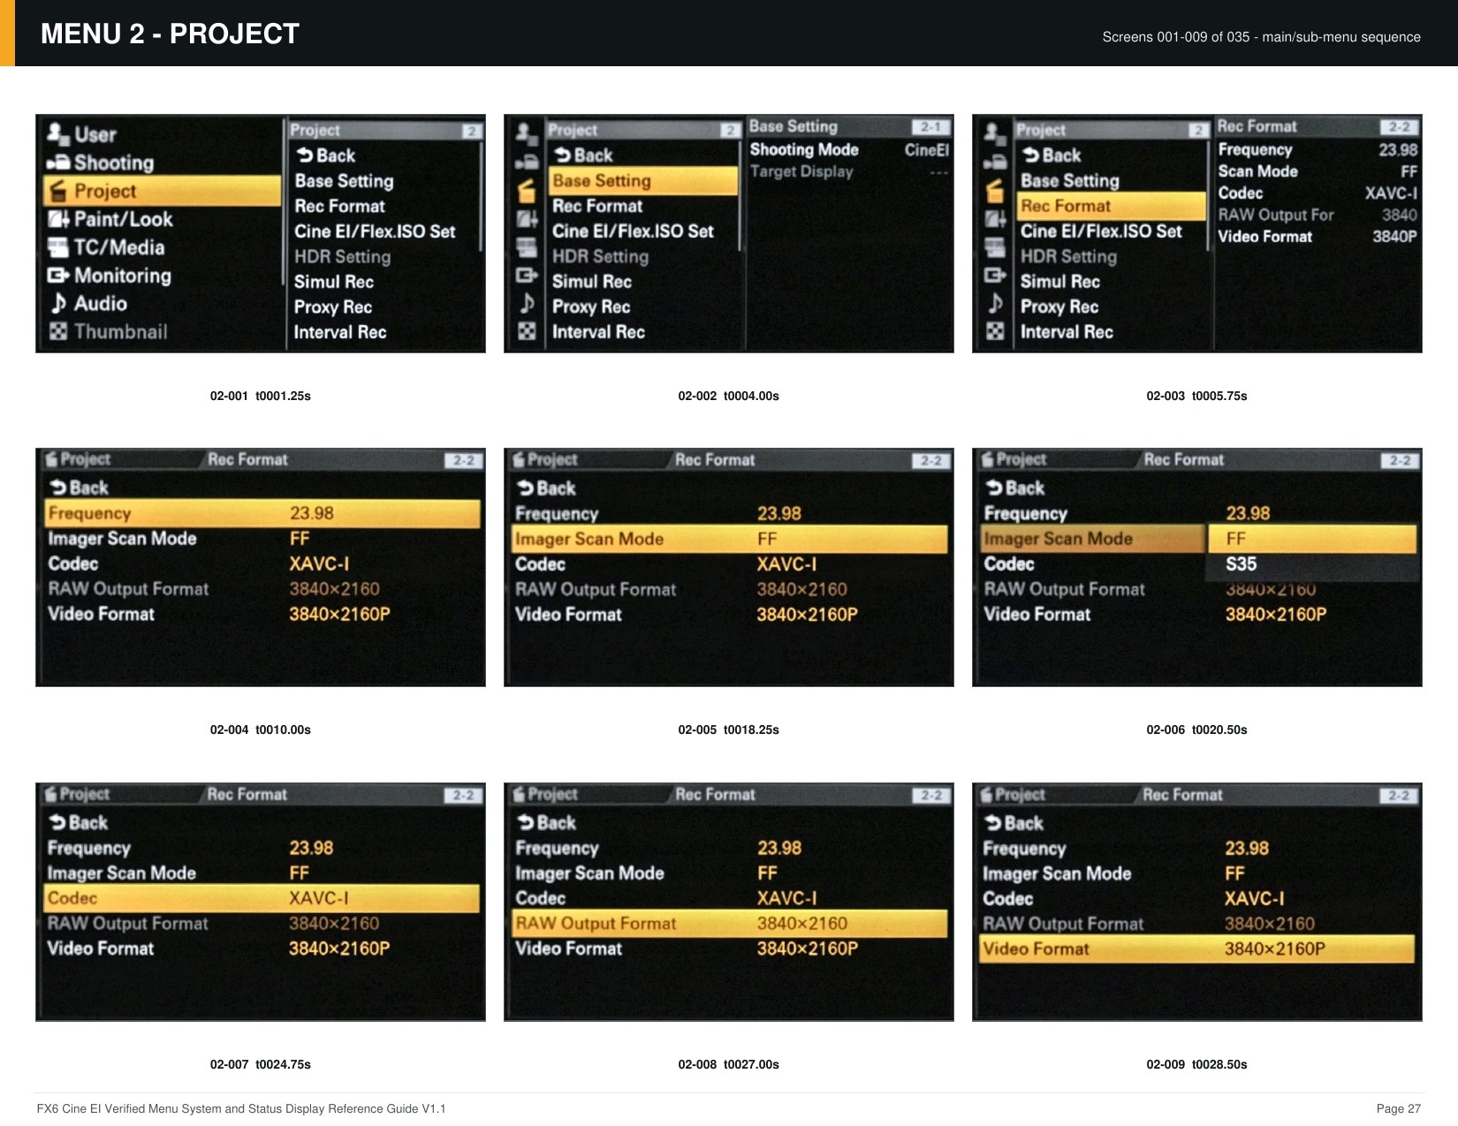This screenshot has width=1458, height=1126.
Task: Choose Base Setting in screen 02-001
Action: [x=344, y=181]
